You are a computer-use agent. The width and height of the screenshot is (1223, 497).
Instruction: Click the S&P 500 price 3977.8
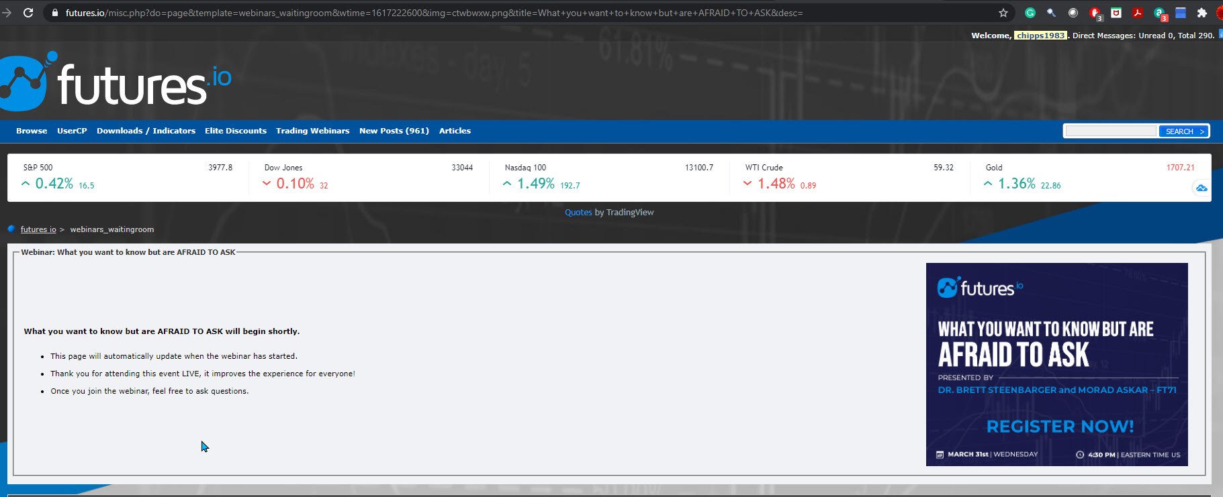pos(220,168)
